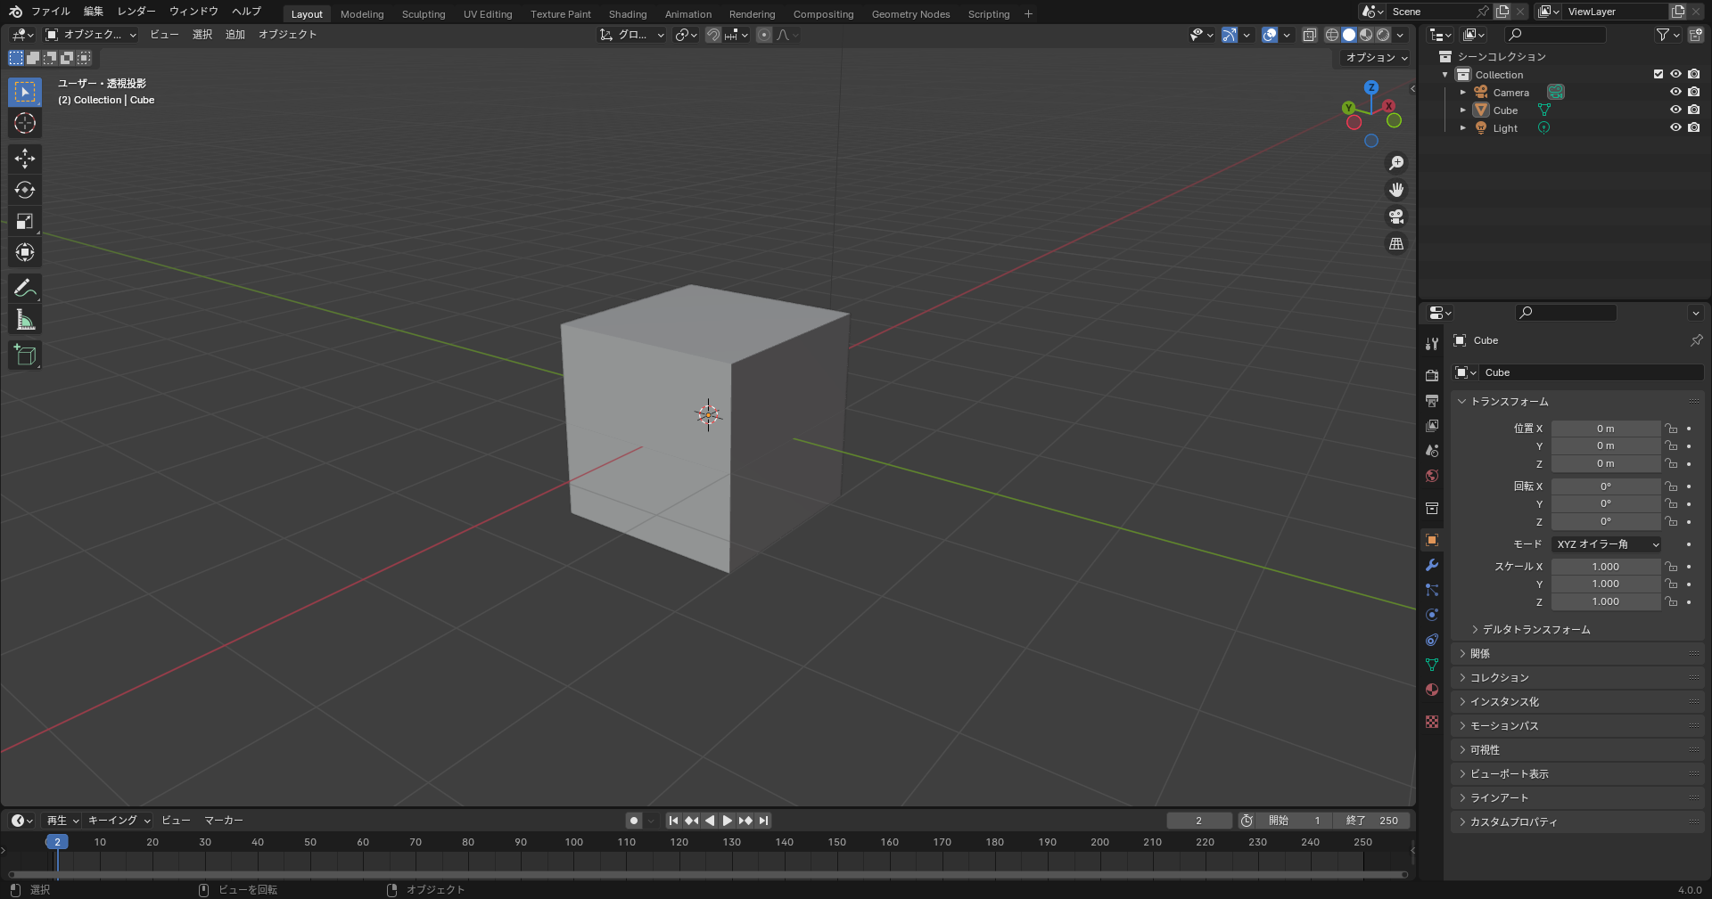Hide the Camera in viewport
This screenshot has width=1712, height=899.
(x=1675, y=92)
